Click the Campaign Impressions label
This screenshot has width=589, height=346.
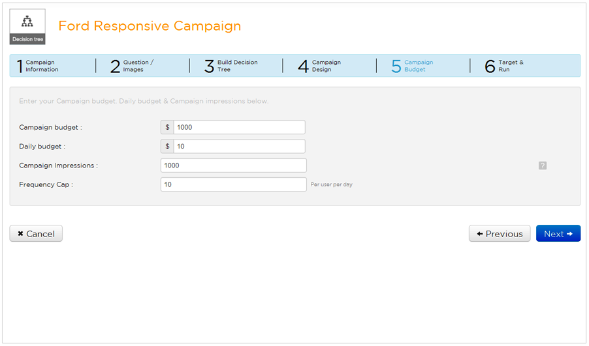[58, 166]
